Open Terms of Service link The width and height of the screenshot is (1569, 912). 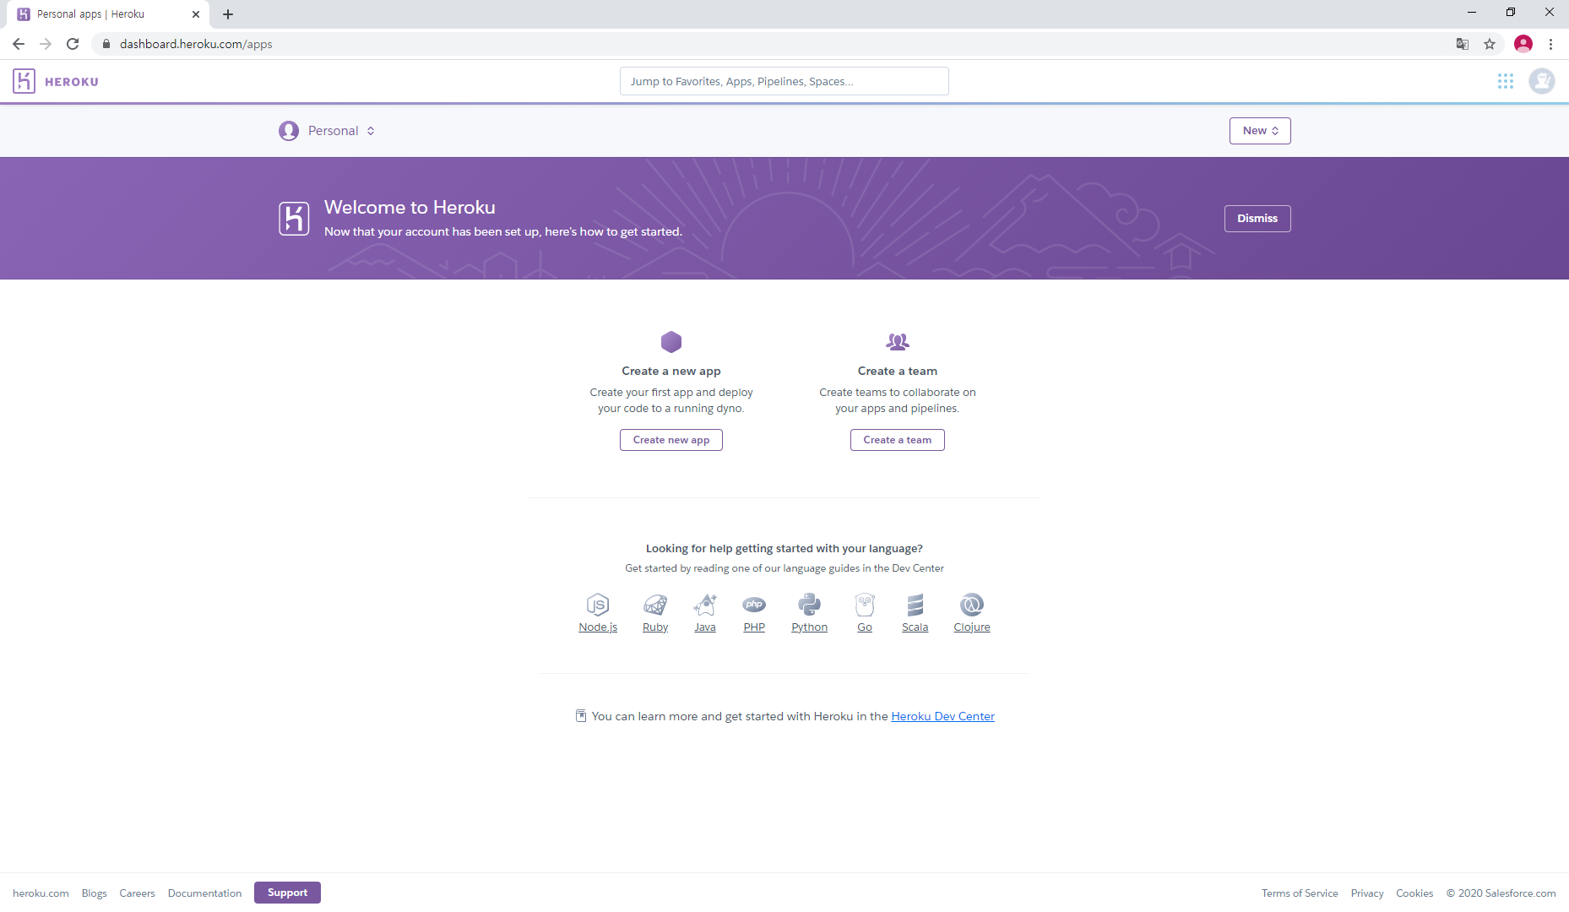1300,893
